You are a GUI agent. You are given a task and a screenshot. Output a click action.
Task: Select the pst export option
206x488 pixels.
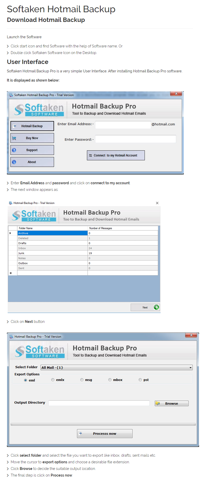144,380
